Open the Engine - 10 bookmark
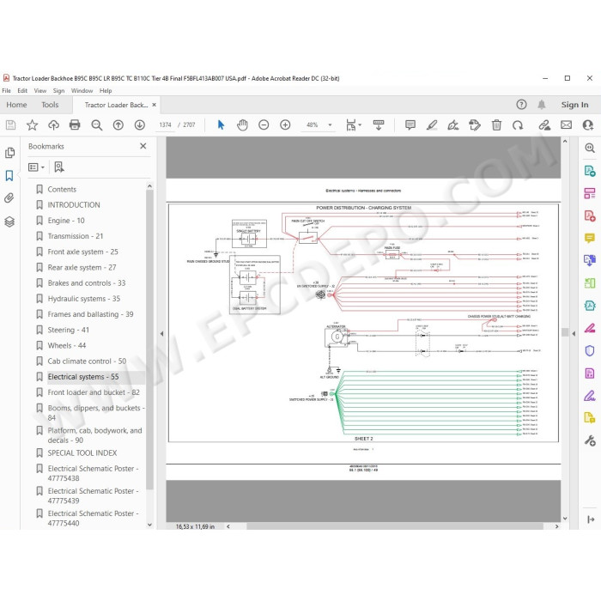Screen dimensions: 601x601 [x=66, y=221]
